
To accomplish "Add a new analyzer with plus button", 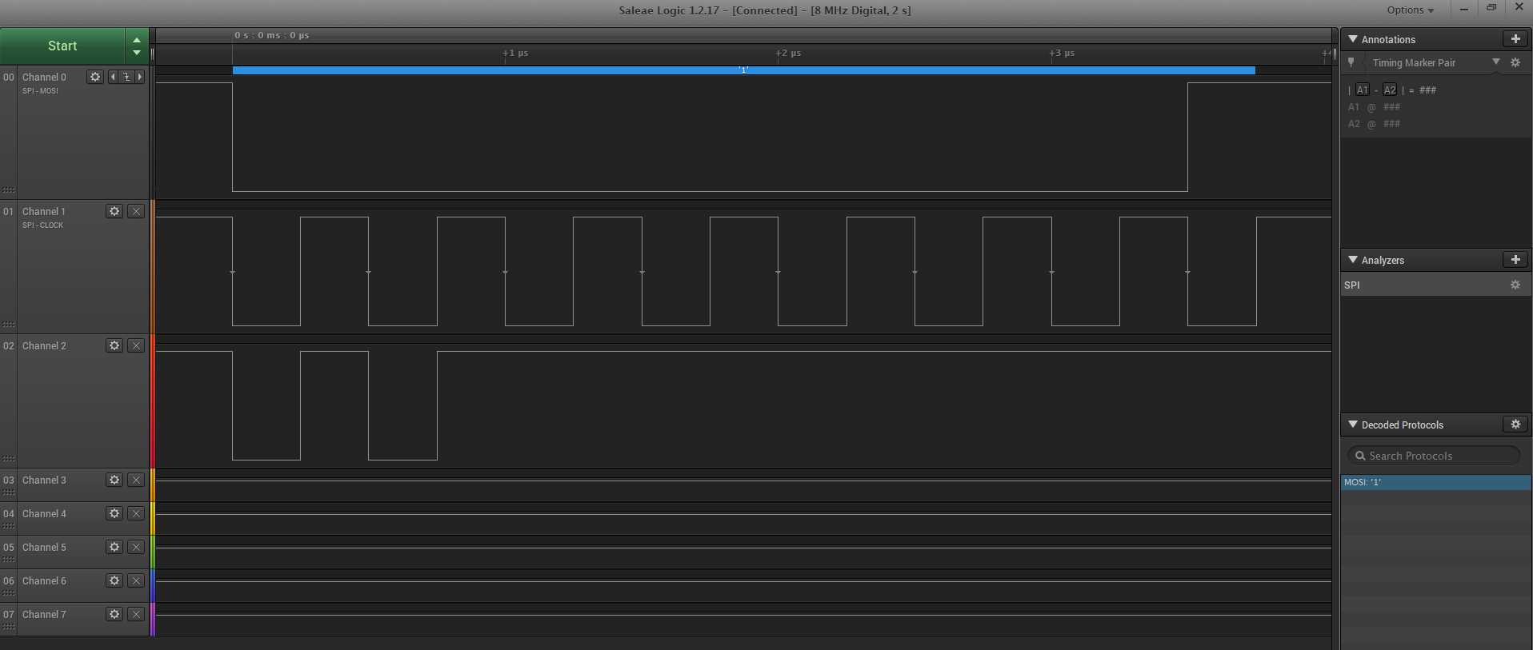I will click(1515, 260).
